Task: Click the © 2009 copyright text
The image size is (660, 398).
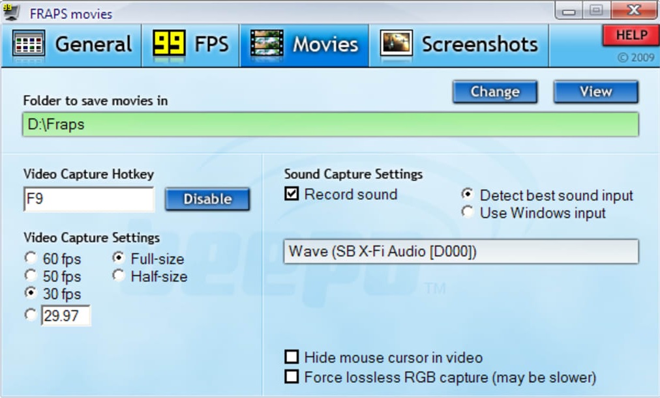Action: tap(636, 57)
